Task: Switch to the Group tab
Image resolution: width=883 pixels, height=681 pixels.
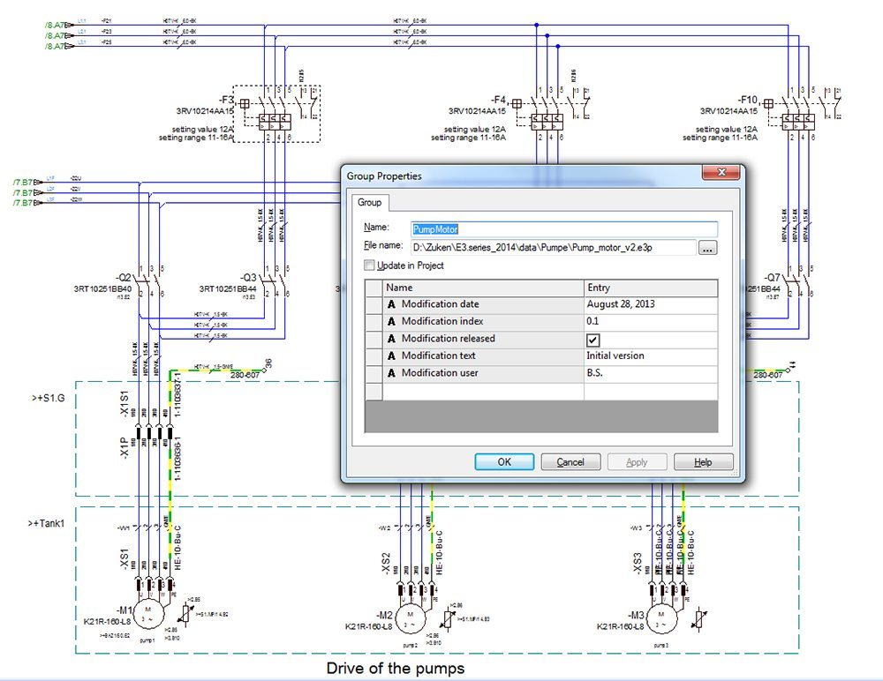Action: click(x=370, y=203)
